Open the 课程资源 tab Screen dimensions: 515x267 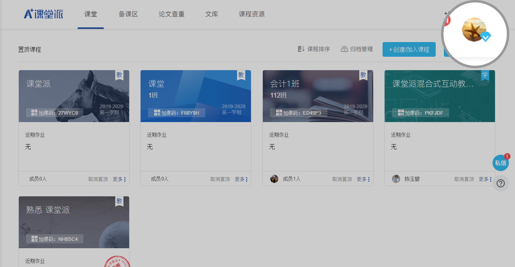252,14
